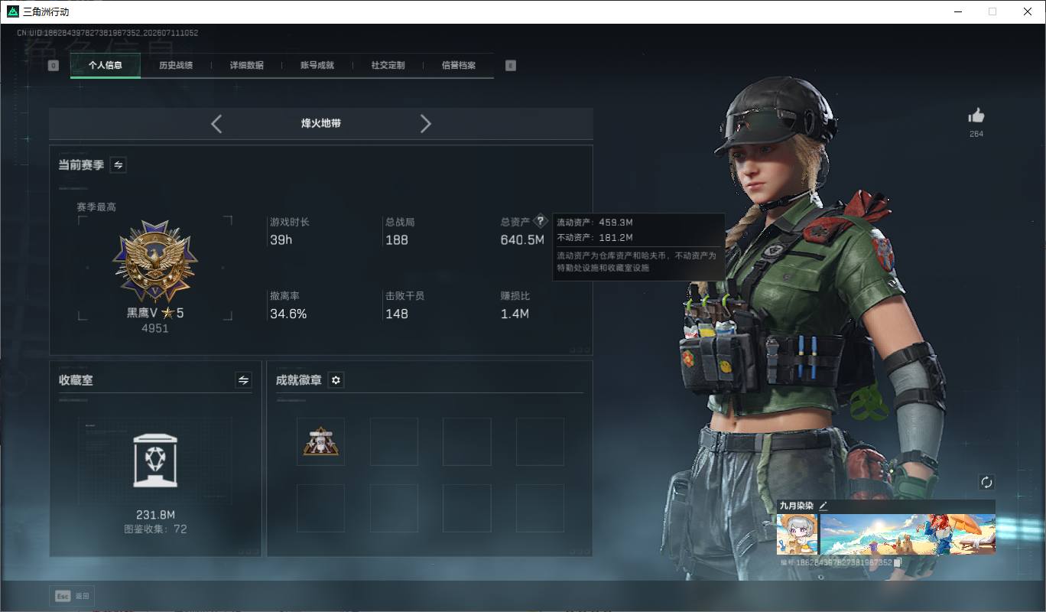The height and width of the screenshot is (612, 1046).
Task: Click the 图鉴收集: 72 text
Action: (155, 529)
